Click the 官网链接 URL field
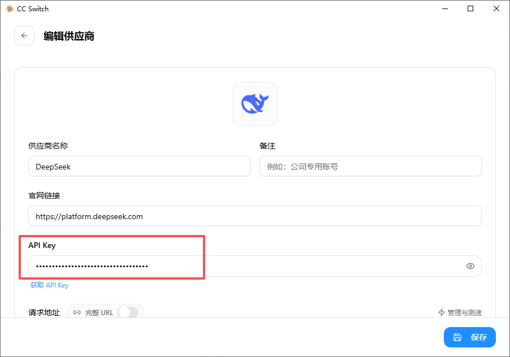 (x=254, y=216)
